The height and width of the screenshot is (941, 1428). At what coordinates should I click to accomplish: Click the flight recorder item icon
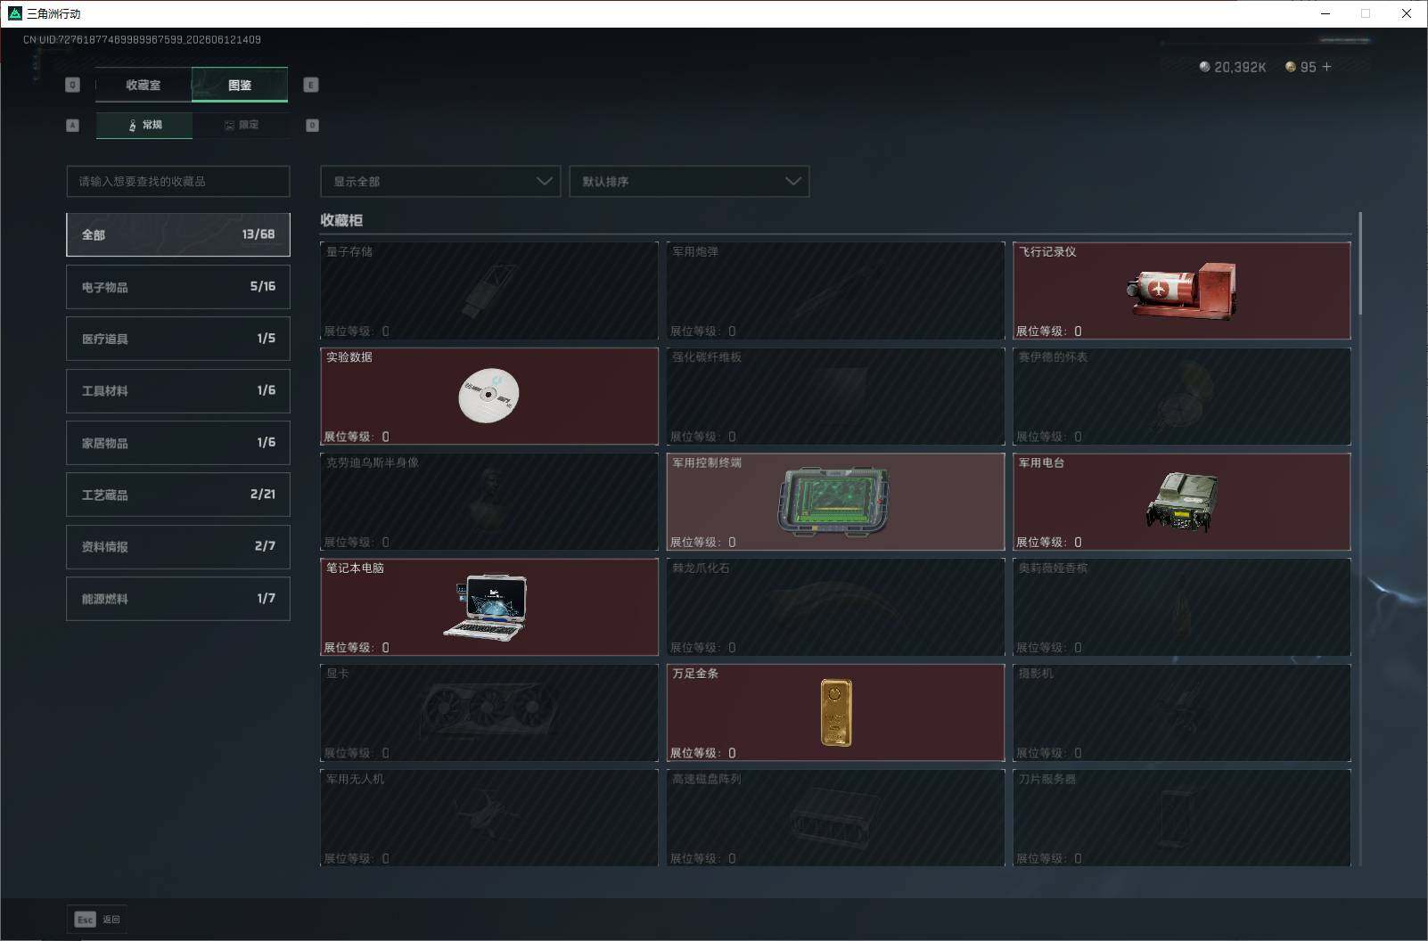pyautogui.click(x=1182, y=290)
